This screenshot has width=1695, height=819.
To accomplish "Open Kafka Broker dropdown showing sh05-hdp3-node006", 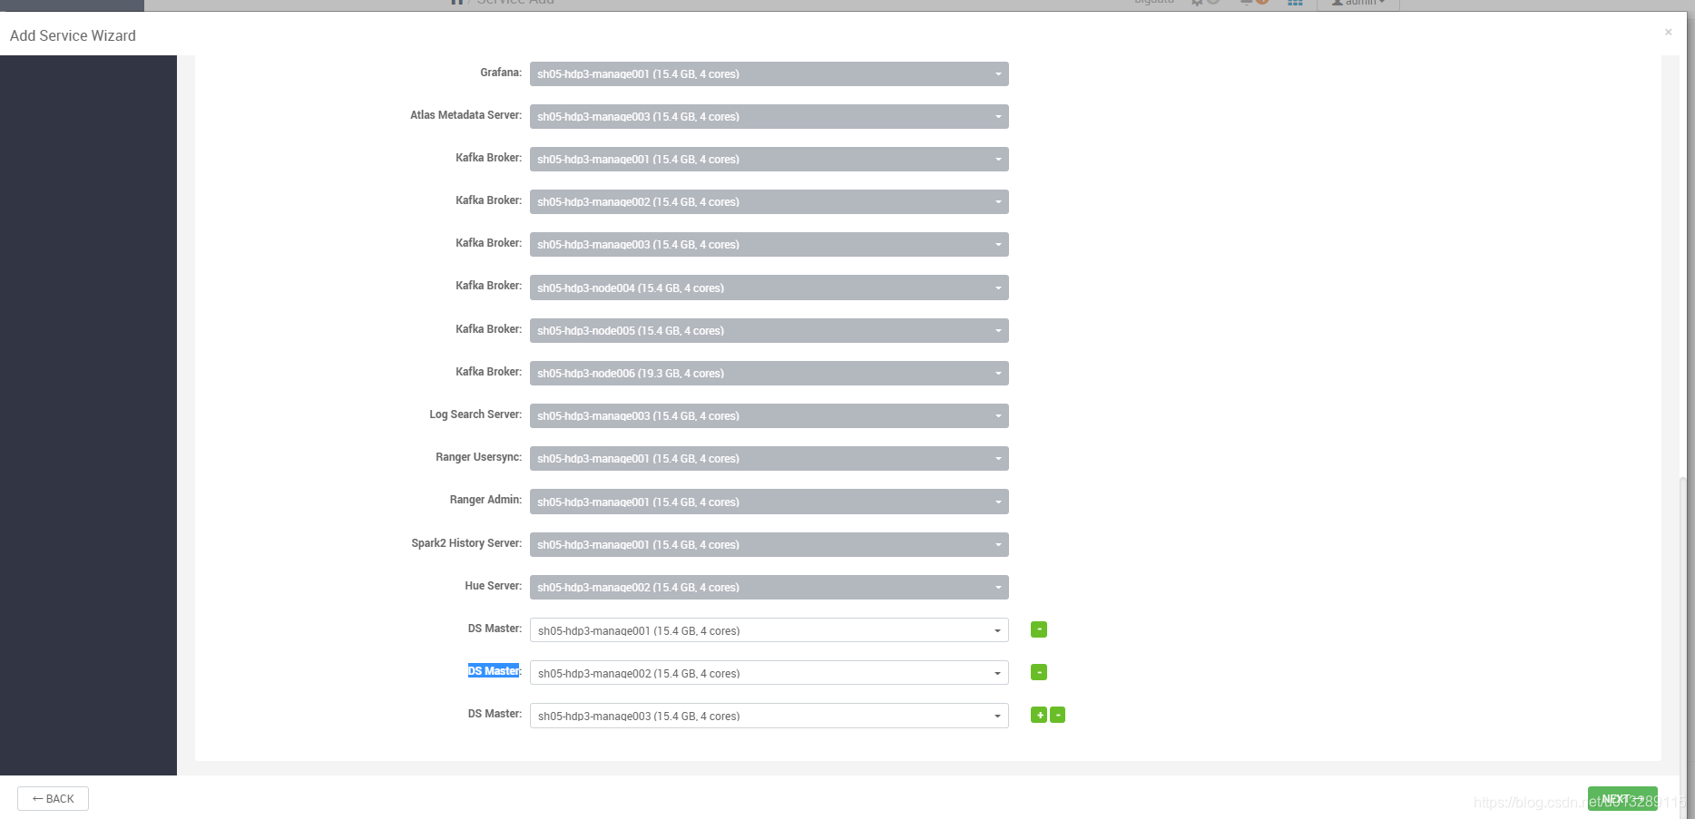I will [769, 373].
